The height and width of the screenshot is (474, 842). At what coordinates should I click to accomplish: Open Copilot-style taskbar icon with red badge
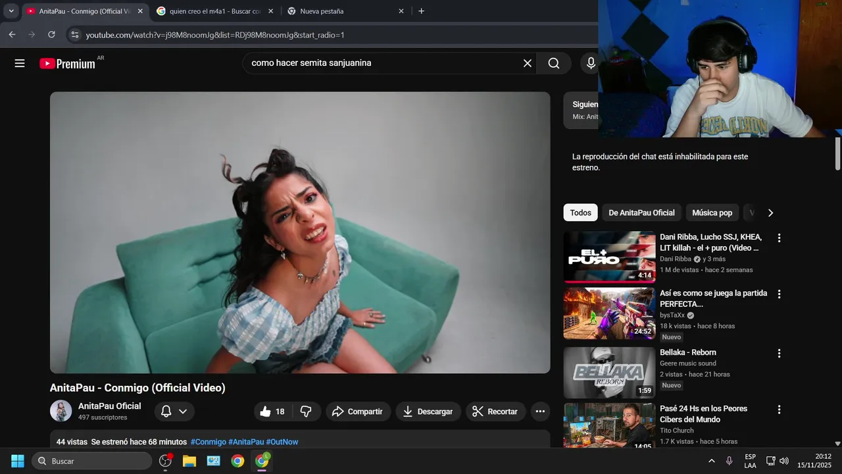click(165, 461)
